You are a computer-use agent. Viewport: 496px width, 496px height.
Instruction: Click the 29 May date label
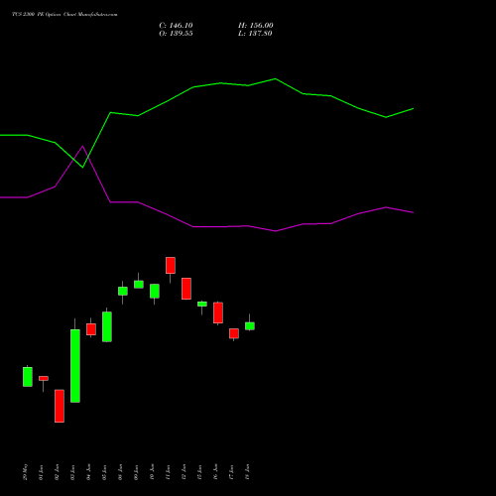26,472
